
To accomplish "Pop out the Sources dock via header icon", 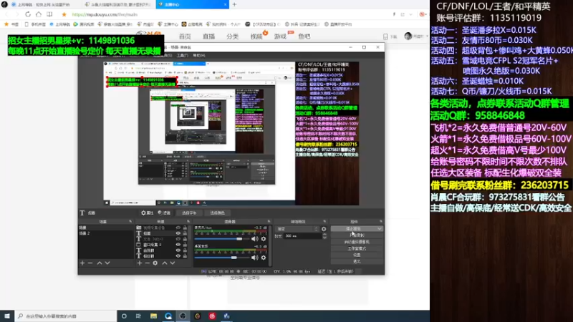I will (x=188, y=222).
